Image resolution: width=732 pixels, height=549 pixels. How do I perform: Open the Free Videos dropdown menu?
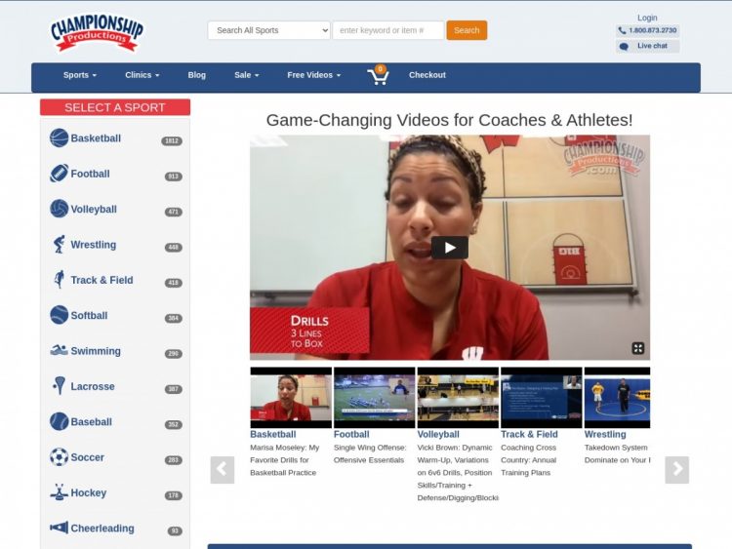coord(313,75)
